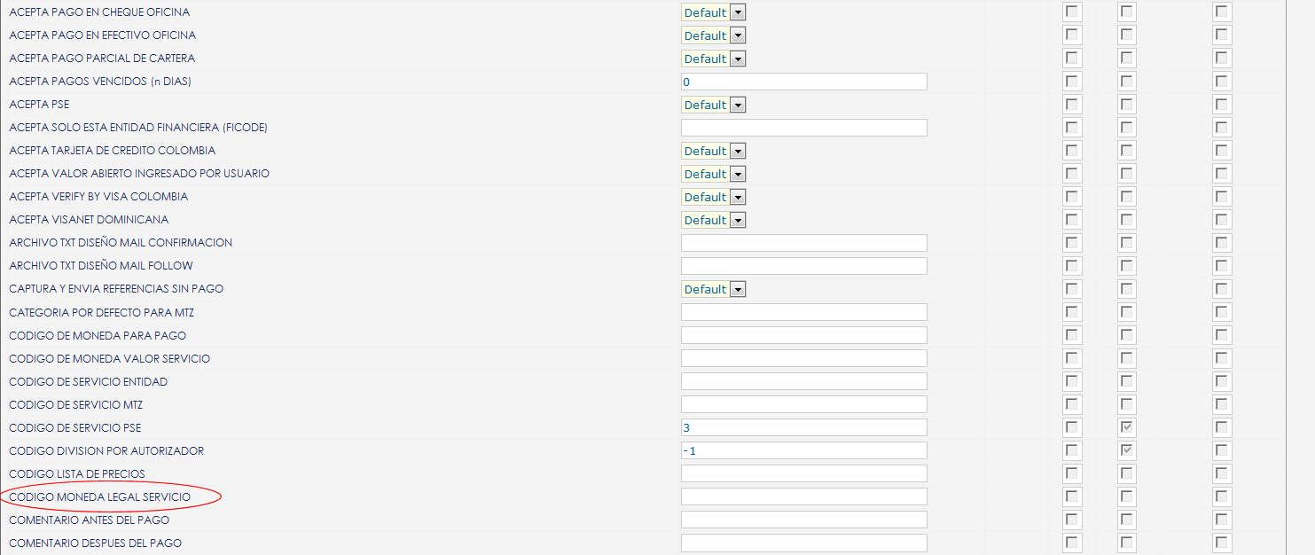Expand the ACEPTA PAGO EN EFECTIVO OFICINA dropdown
1315x555 pixels.
point(713,35)
